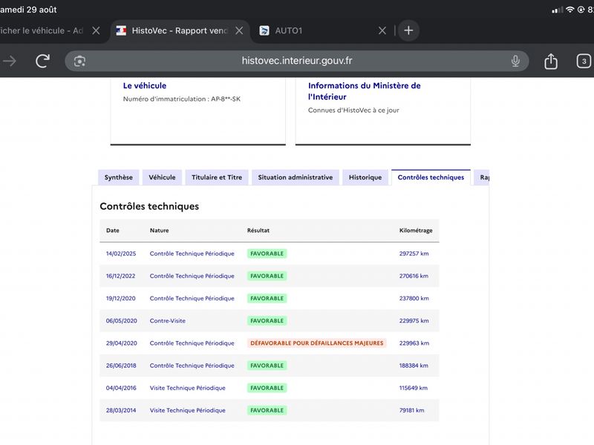Click the date 14/02/2025
This screenshot has height=445, width=594.
(x=121, y=254)
